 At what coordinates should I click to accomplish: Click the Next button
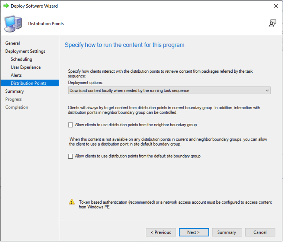194,232
